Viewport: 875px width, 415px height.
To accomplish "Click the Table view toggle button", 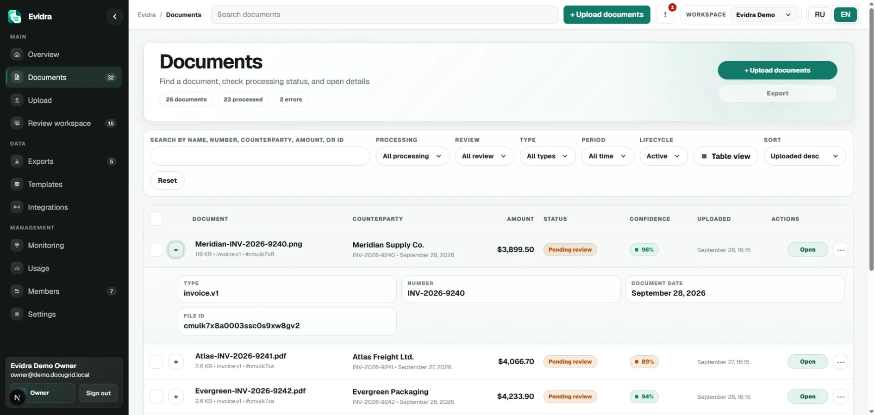I will (x=725, y=156).
